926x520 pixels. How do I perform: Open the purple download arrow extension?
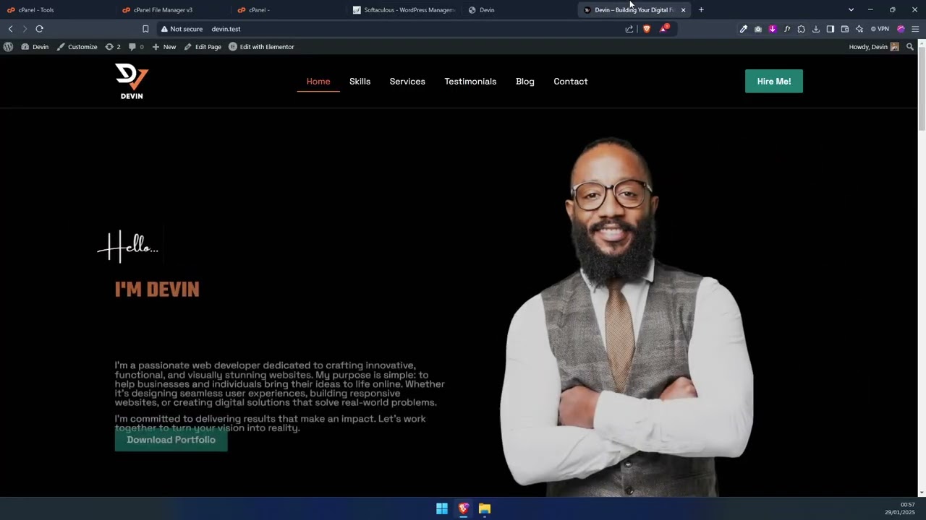(773, 29)
